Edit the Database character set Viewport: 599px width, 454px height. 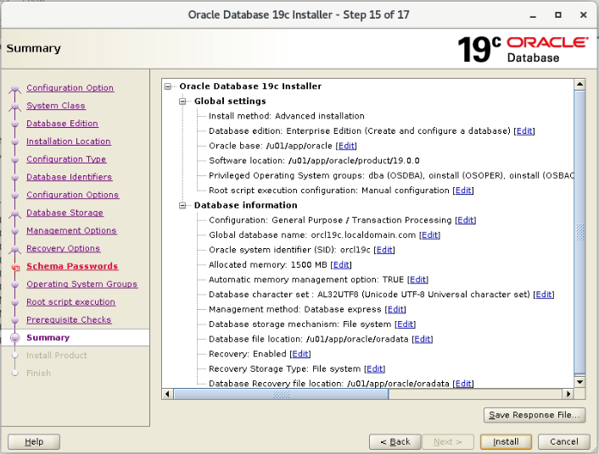544,295
